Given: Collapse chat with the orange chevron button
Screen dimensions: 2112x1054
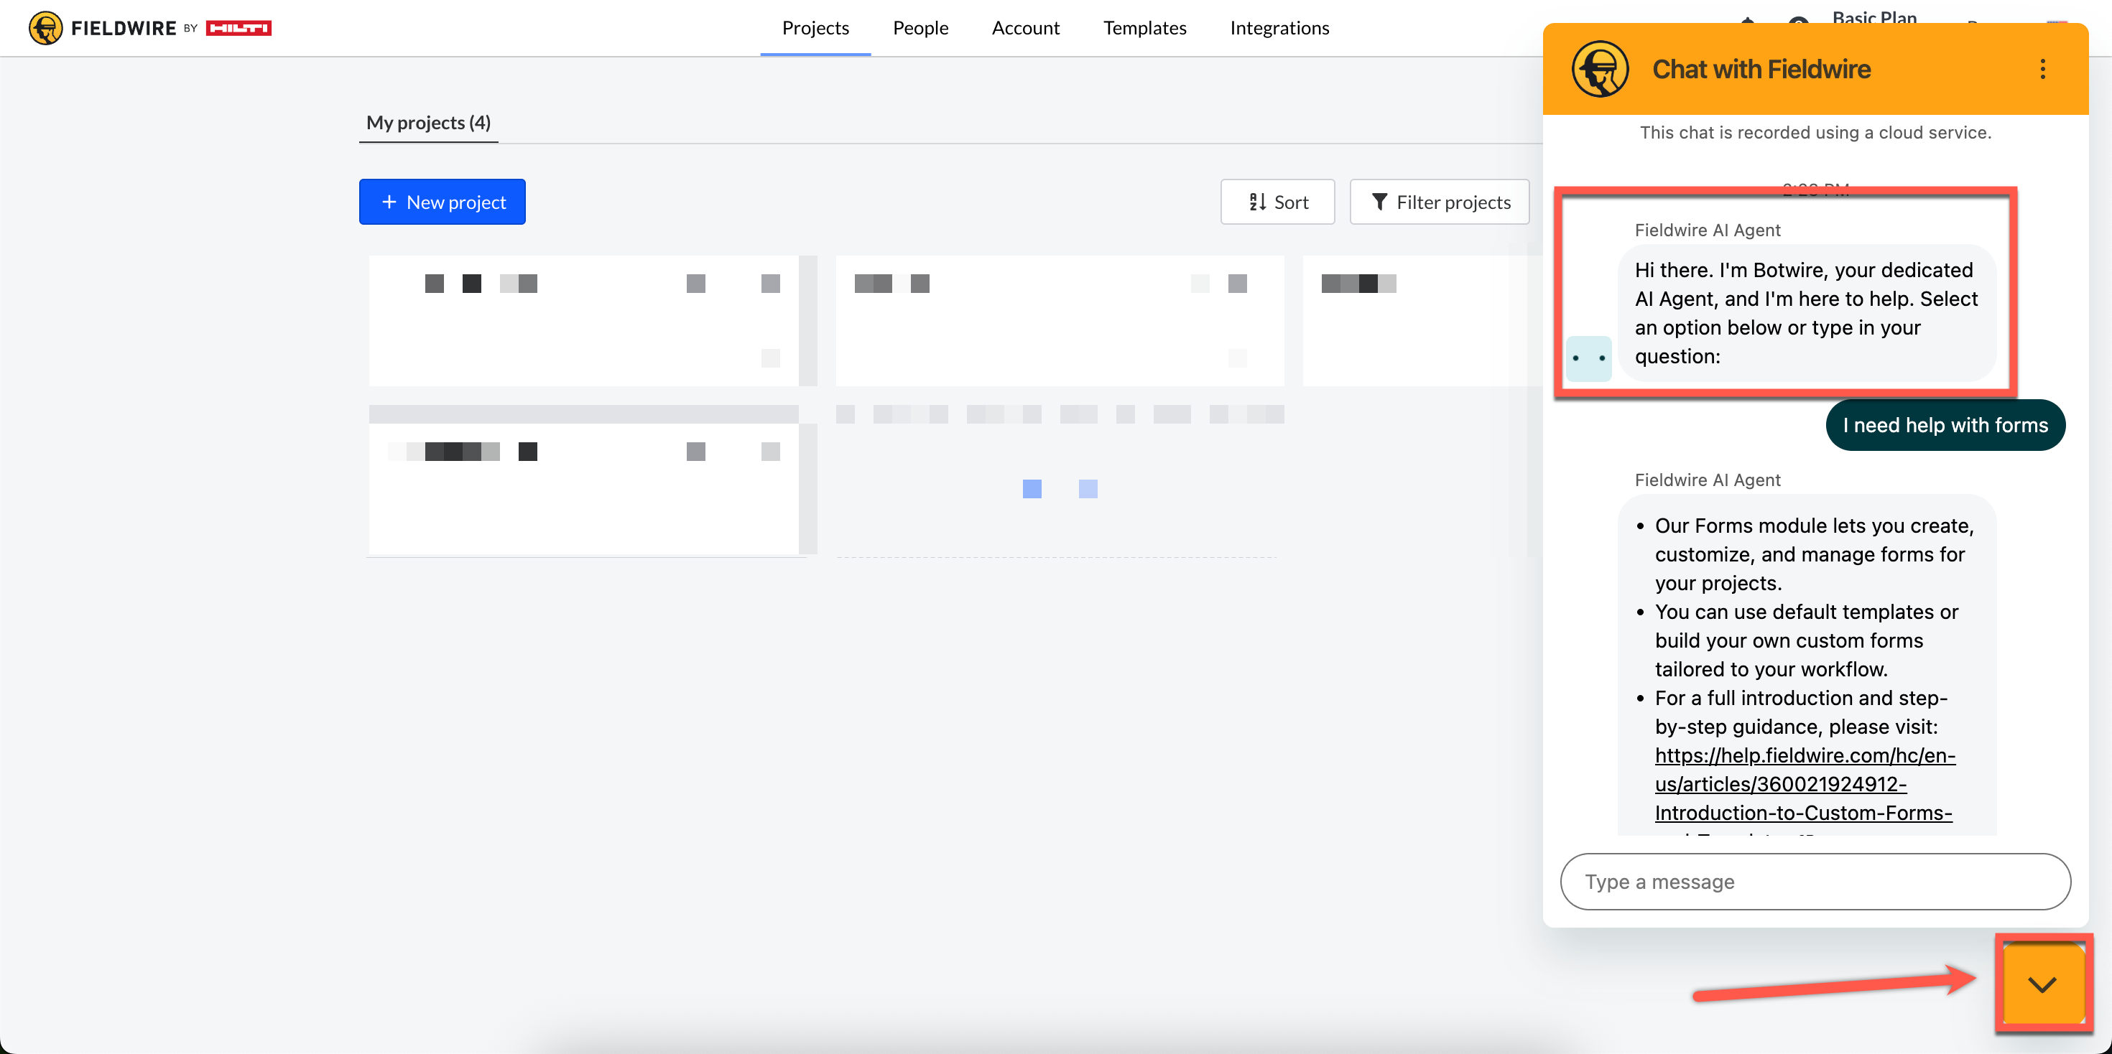Looking at the screenshot, I should [2042, 983].
